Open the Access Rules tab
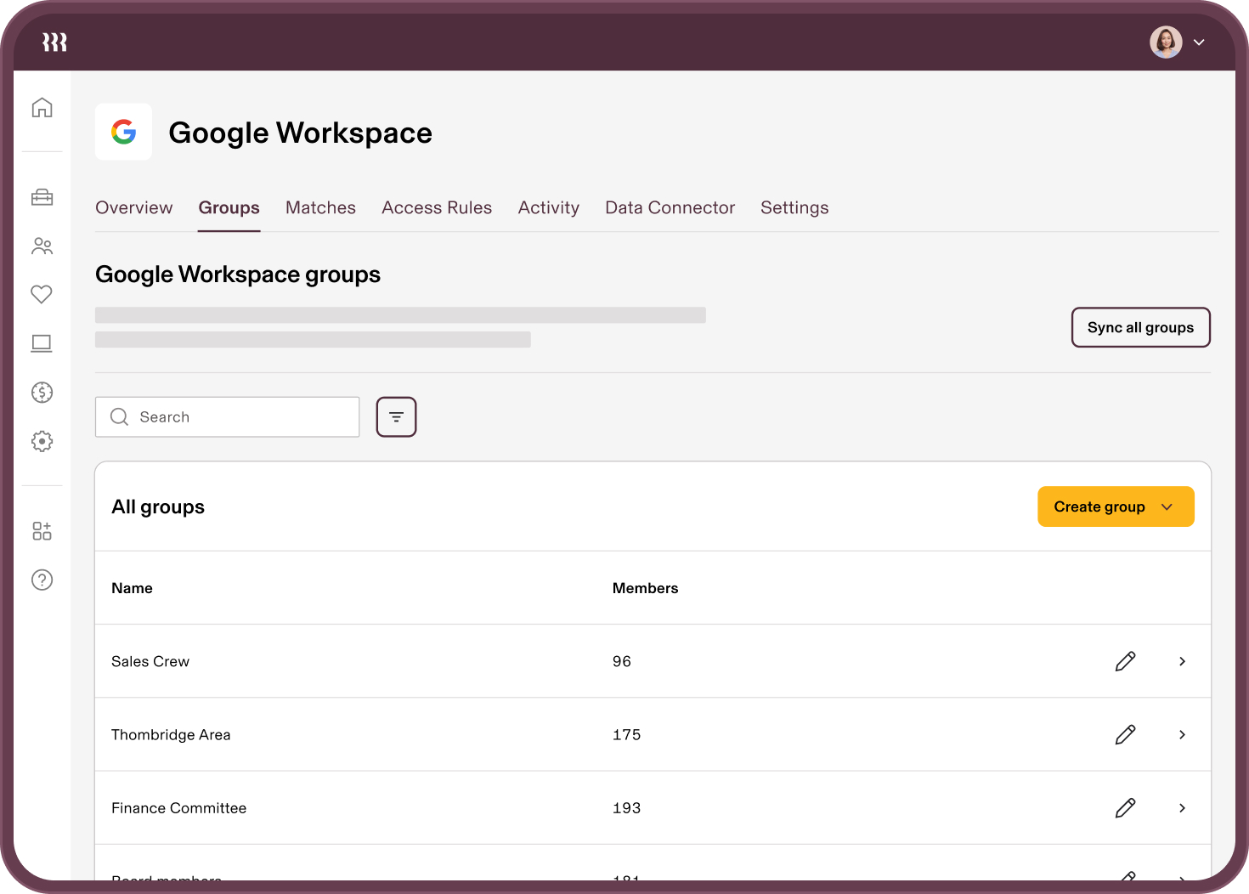 (437, 208)
